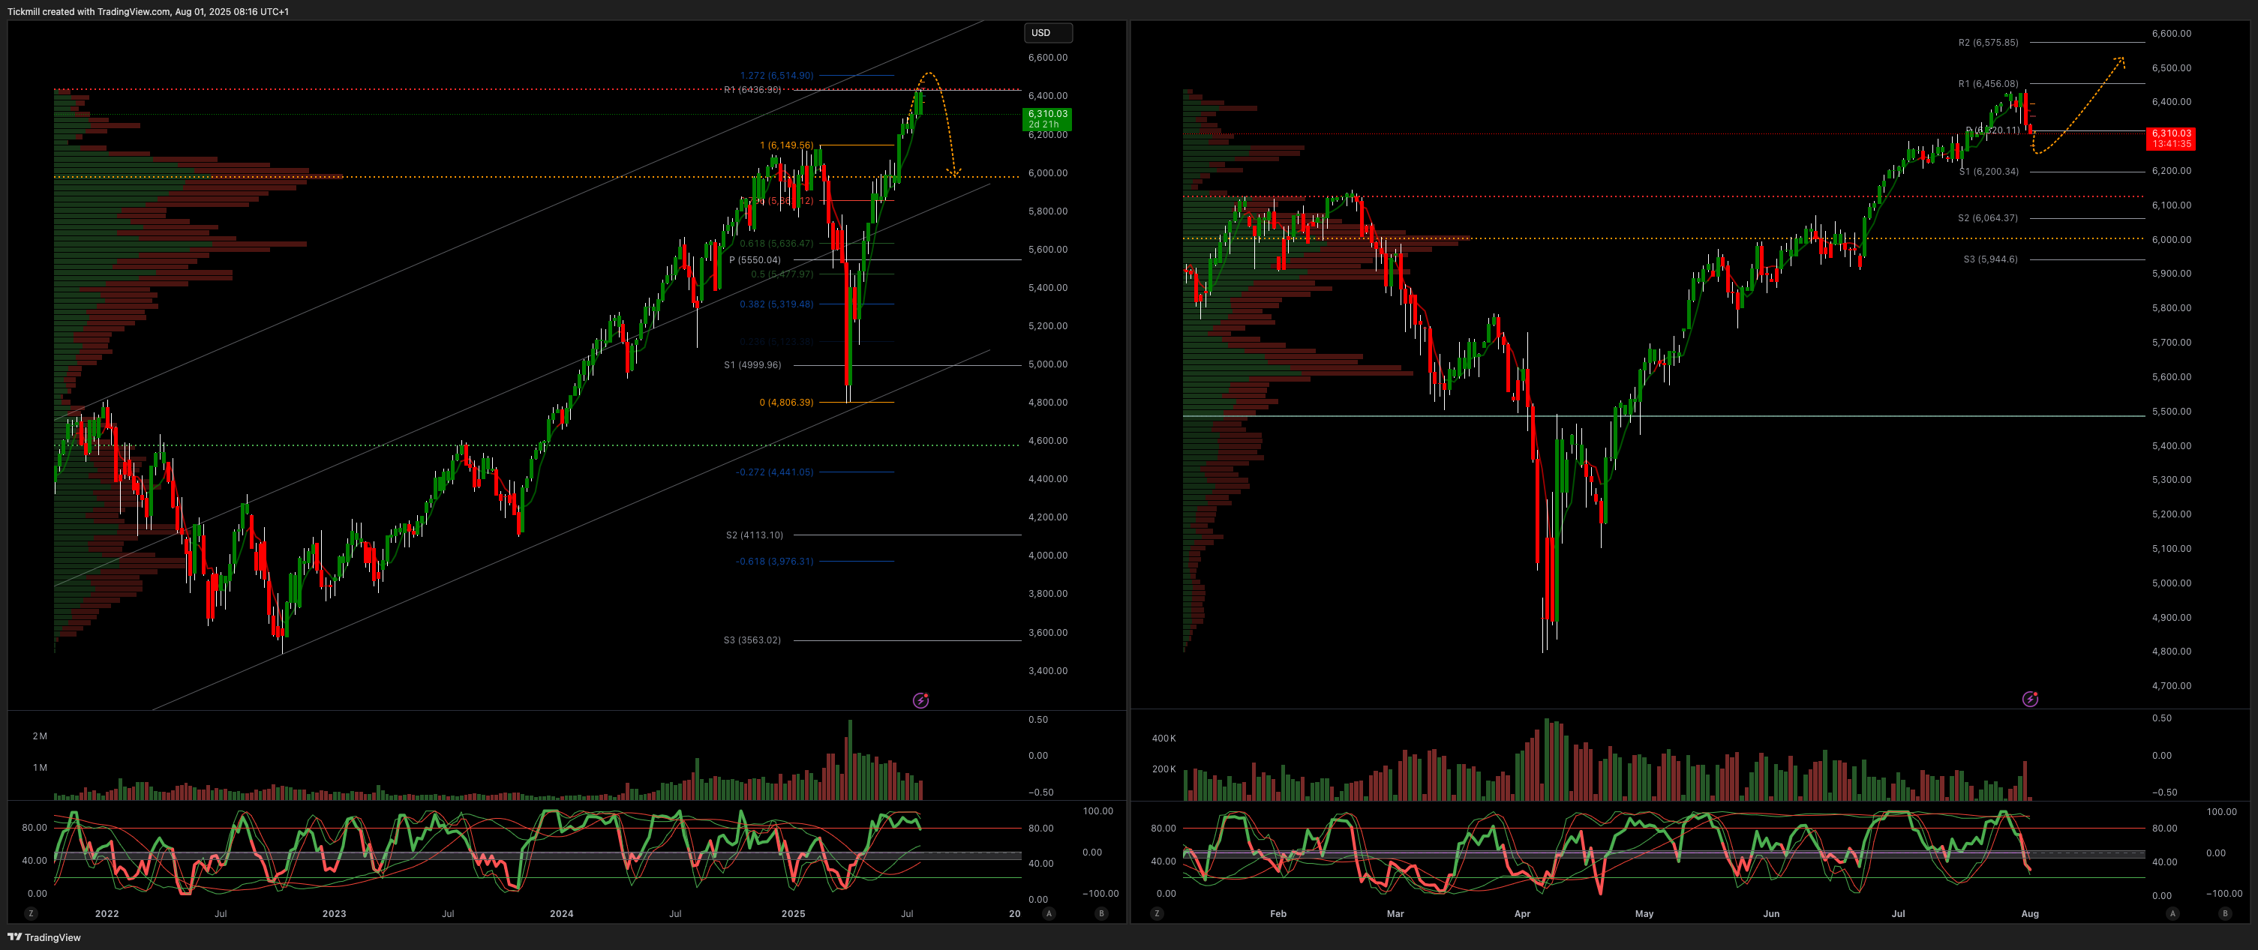Screen dimensions: 2258x950
Task: Click the 2022 label on the left time axis
Action: click(107, 913)
